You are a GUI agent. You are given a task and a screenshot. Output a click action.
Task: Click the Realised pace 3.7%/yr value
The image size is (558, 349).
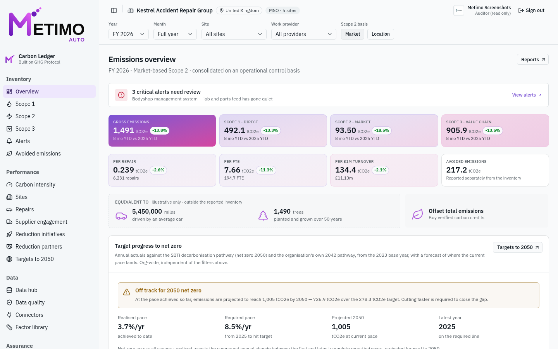pyautogui.click(x=131, y=327)
